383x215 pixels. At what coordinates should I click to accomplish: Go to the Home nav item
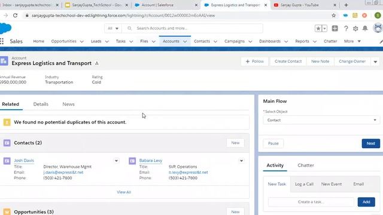tap(38, 41)
